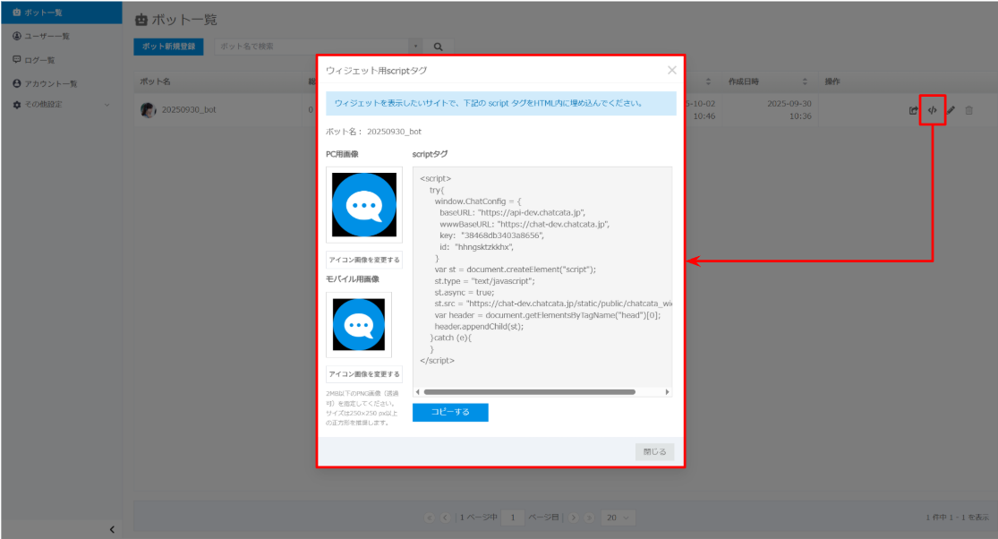Click the magnifier search icon
The height and width of the screenshot is (539, 998).
(x=439, y=46)
